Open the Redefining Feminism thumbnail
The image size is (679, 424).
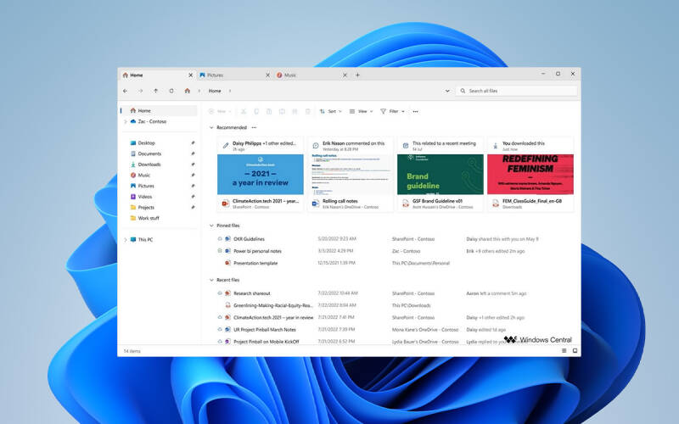click(530, 175)
